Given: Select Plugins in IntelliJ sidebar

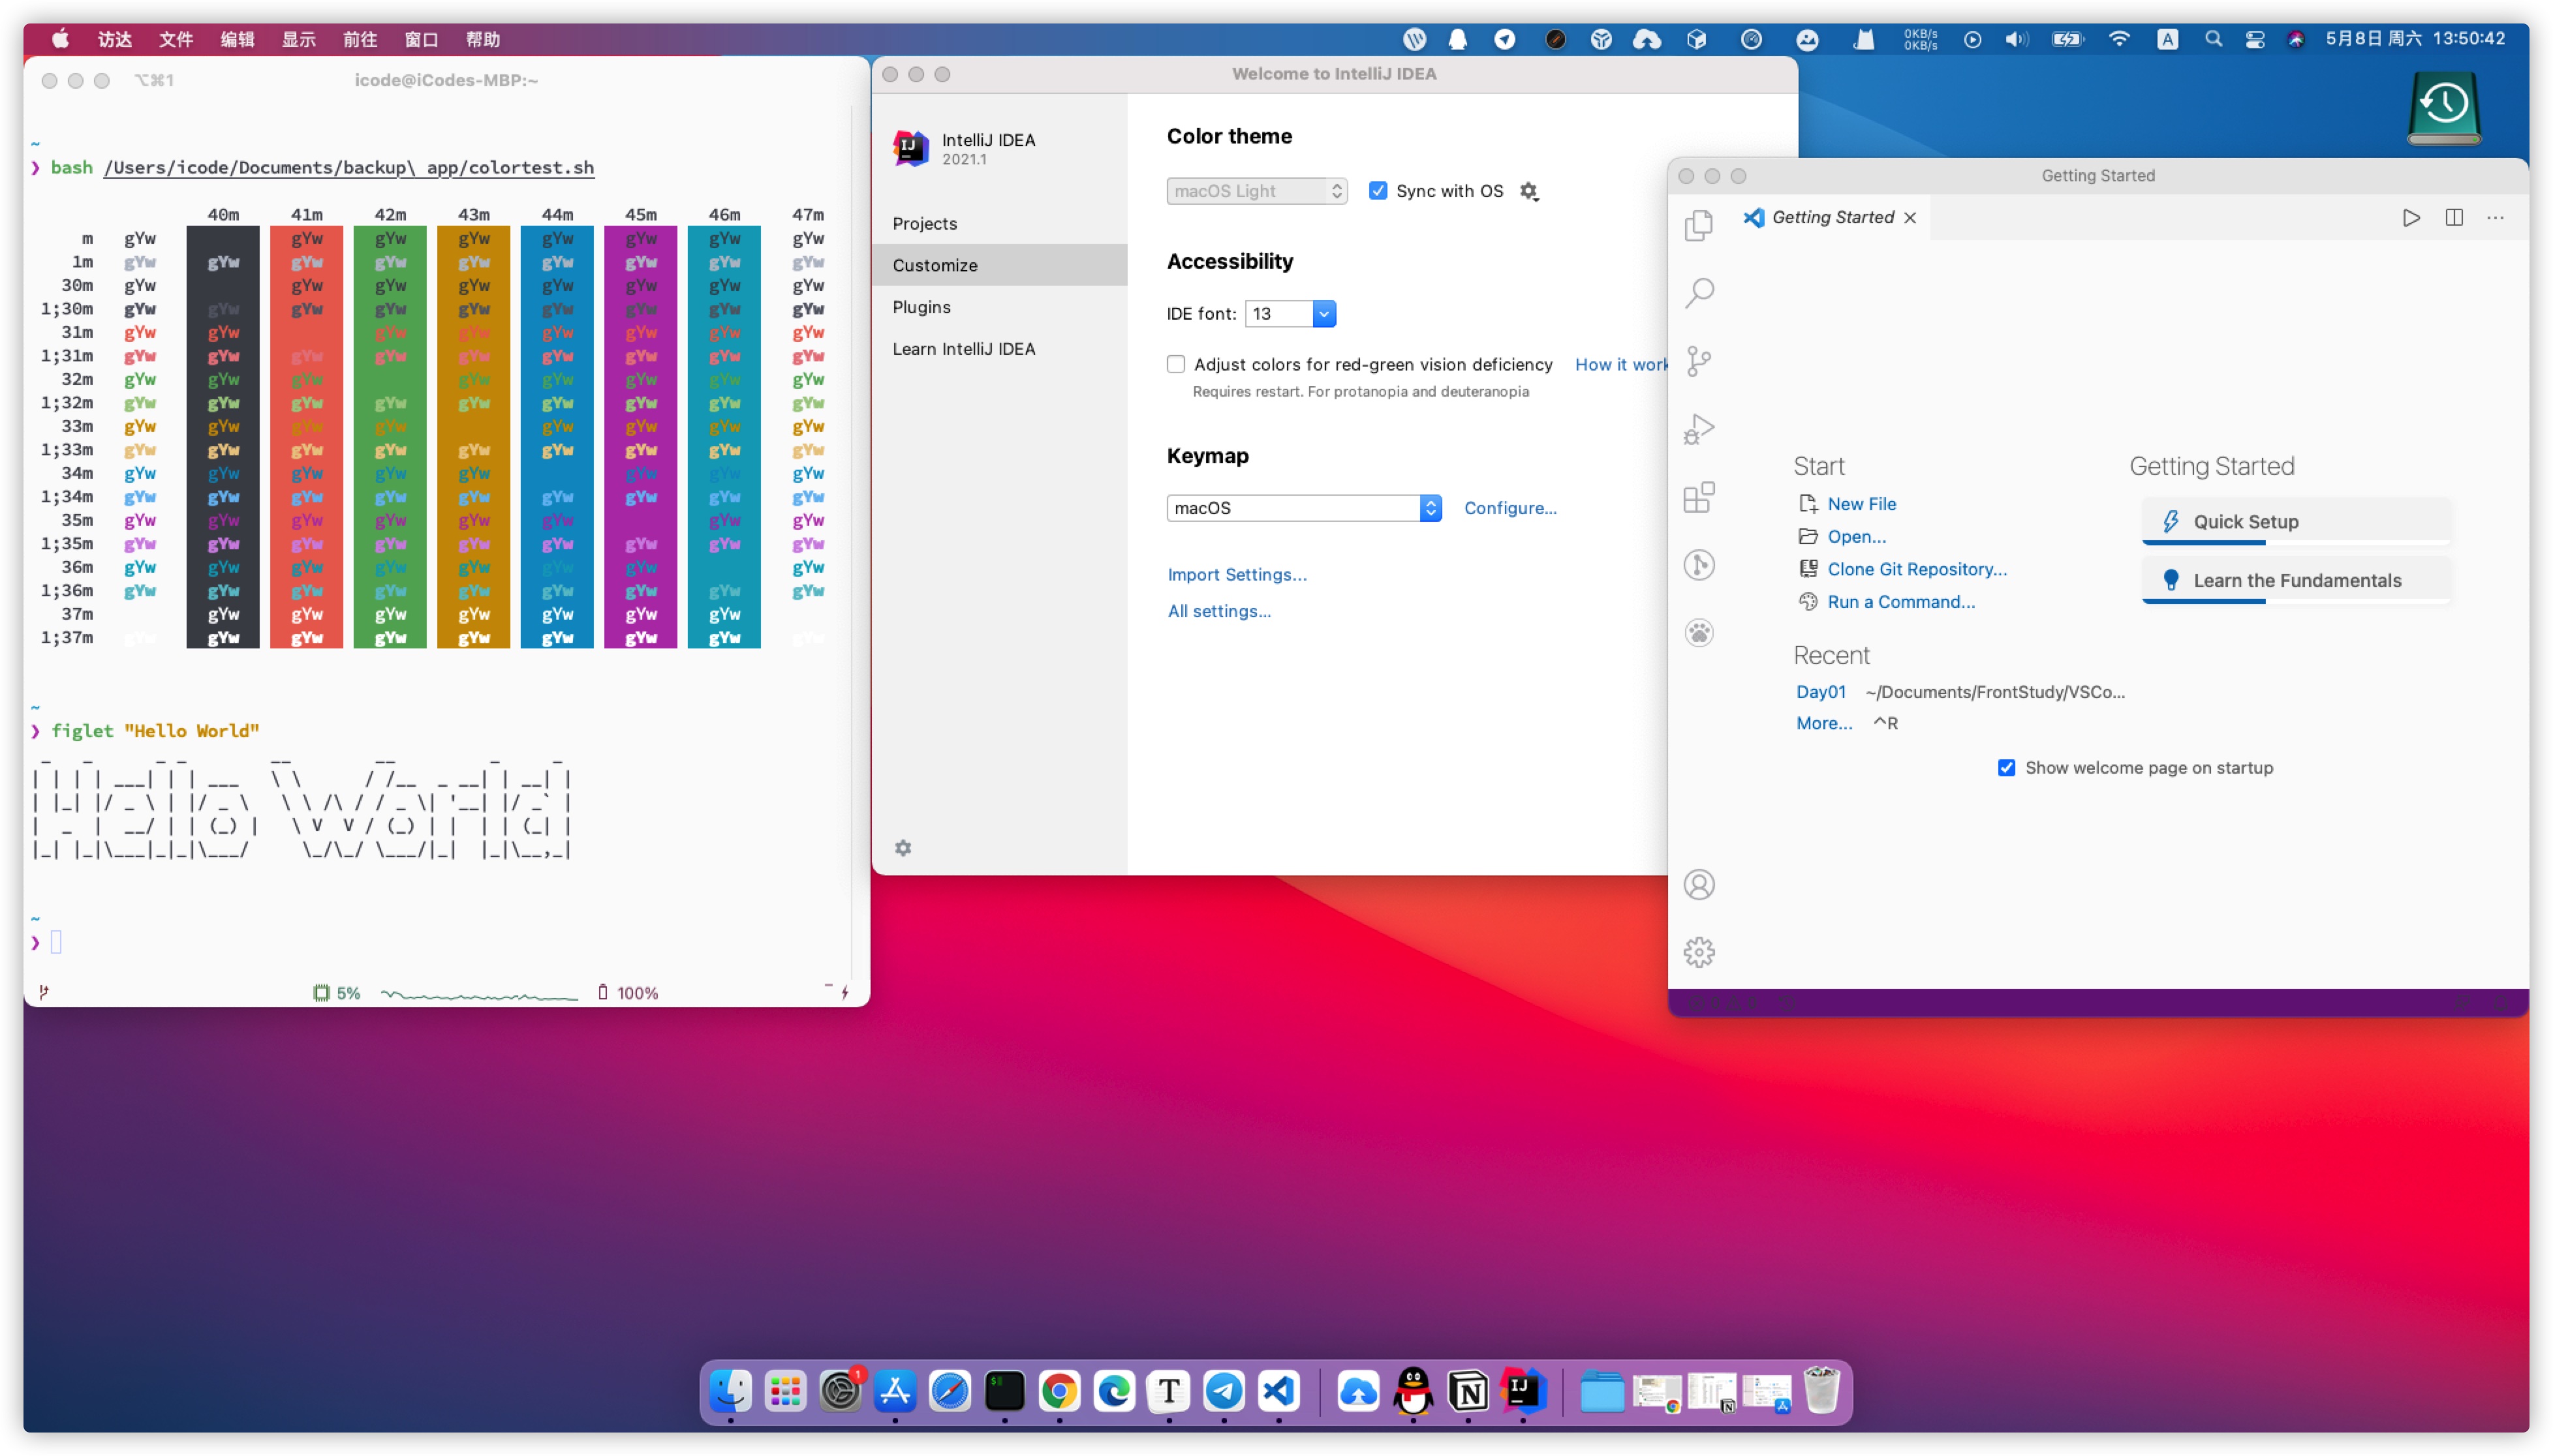Looking at the screenshot, I should click(921, 307).
